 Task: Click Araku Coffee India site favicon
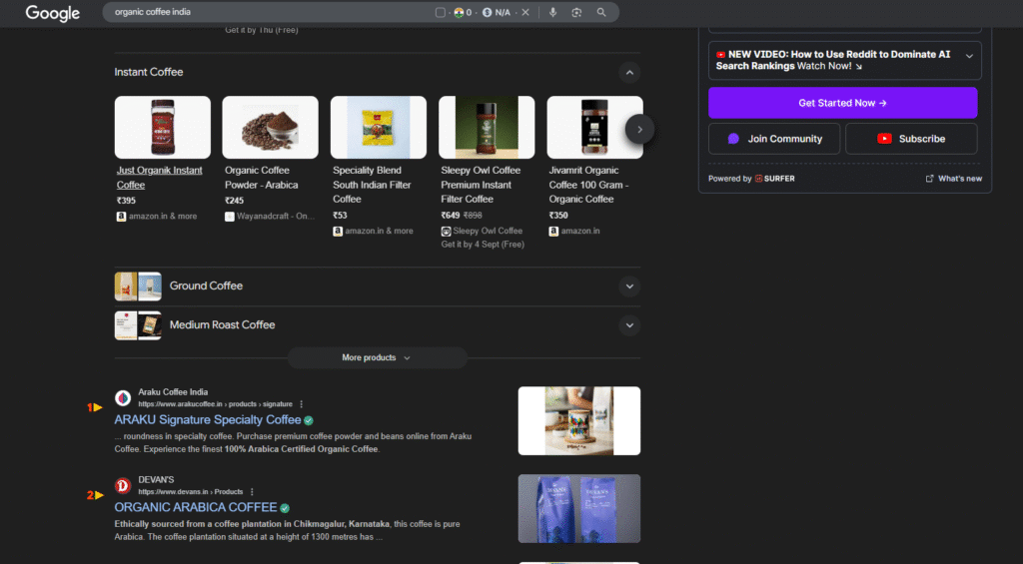pos(123,397)
